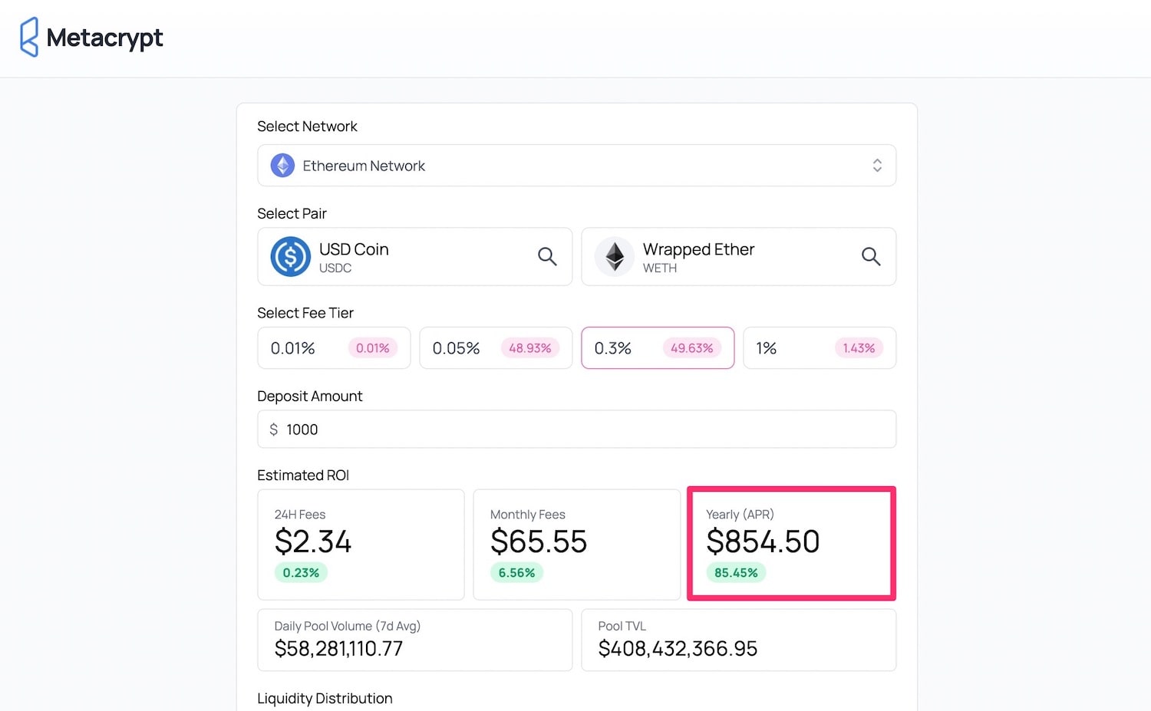Image resolution: width=1151 pixels, height=711 pixels.
Task: Open the Ethereum Network dropdown
Action: [577, 166]
